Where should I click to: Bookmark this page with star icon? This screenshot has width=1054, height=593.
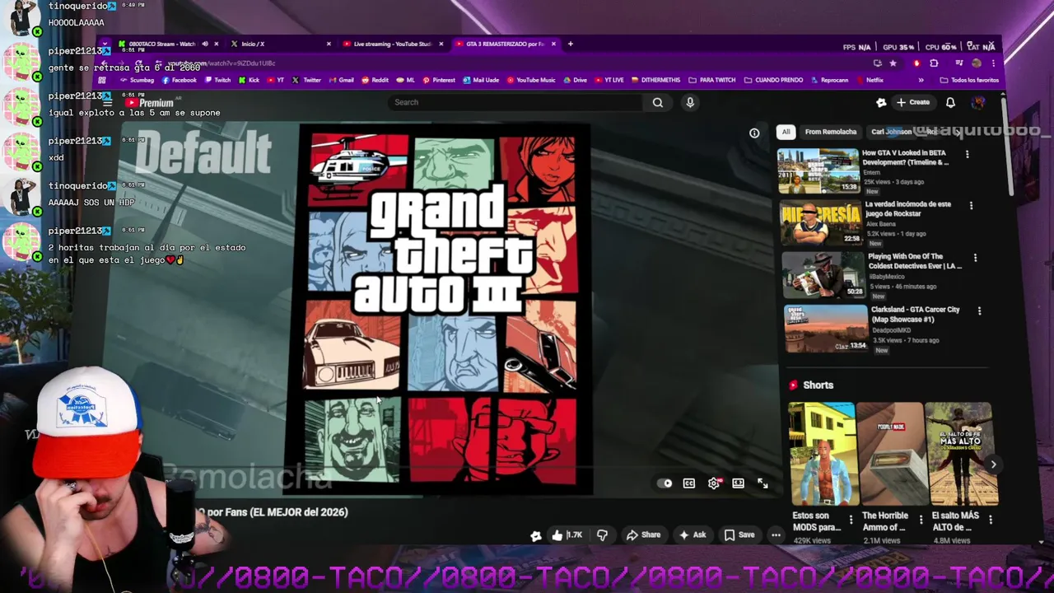pos(893,63)
